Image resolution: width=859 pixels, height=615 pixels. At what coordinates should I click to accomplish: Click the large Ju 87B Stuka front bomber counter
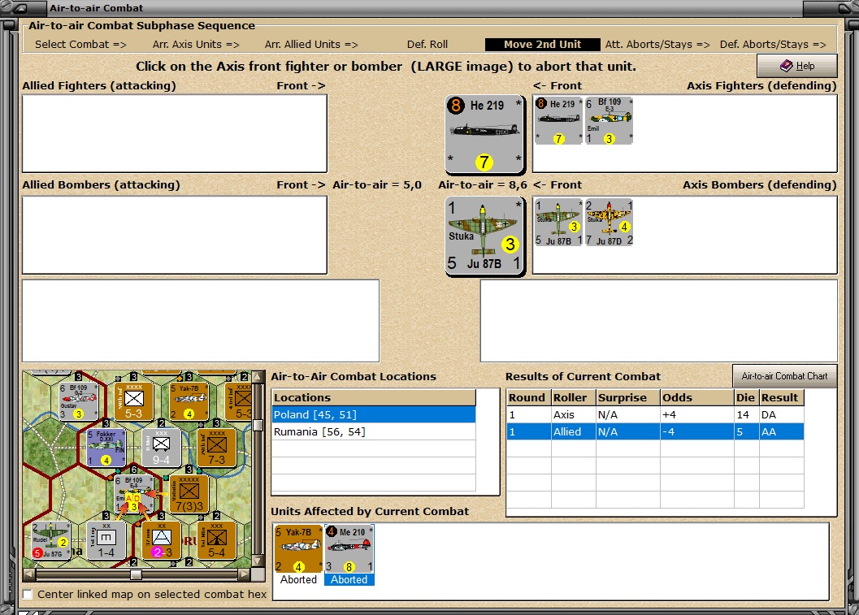485,236
